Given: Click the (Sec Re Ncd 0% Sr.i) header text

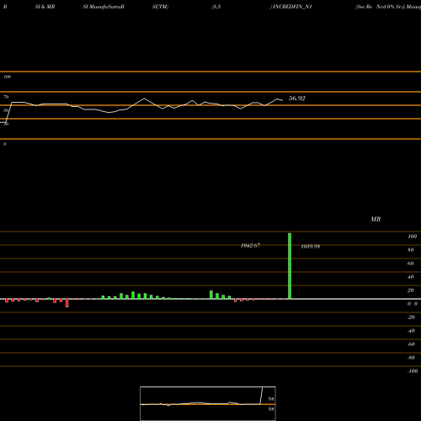Looking at the screenshot, I should tap(380, 7).
